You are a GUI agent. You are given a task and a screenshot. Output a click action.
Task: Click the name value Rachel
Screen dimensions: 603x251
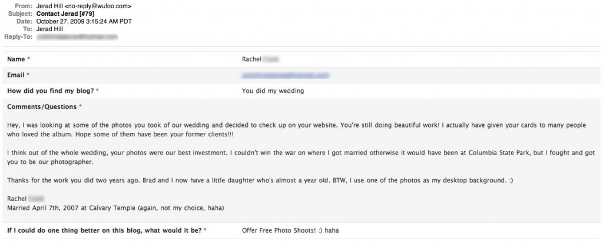click(251, 59)
